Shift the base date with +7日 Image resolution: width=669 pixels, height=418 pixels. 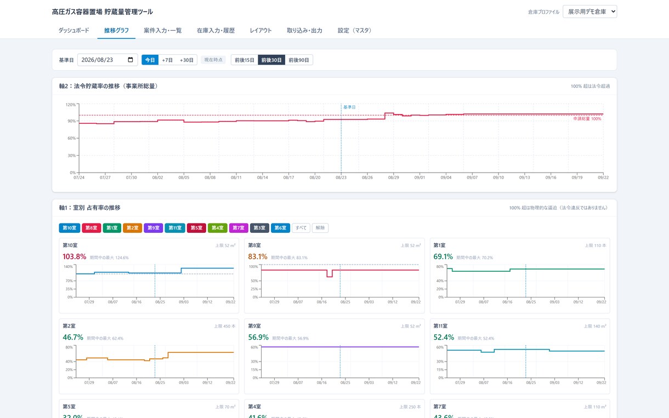(x=167, y=60)
